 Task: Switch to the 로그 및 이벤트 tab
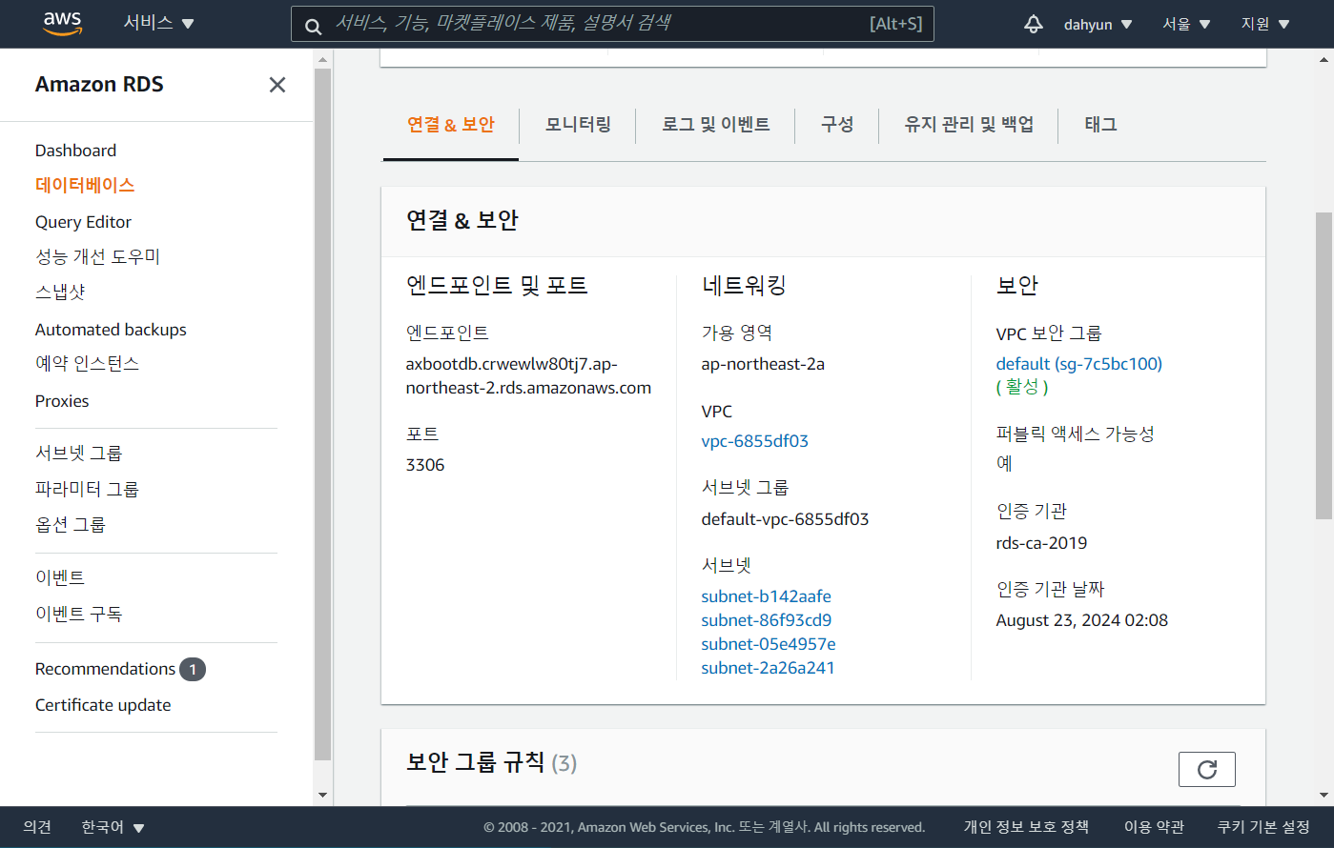pos(716,125)
